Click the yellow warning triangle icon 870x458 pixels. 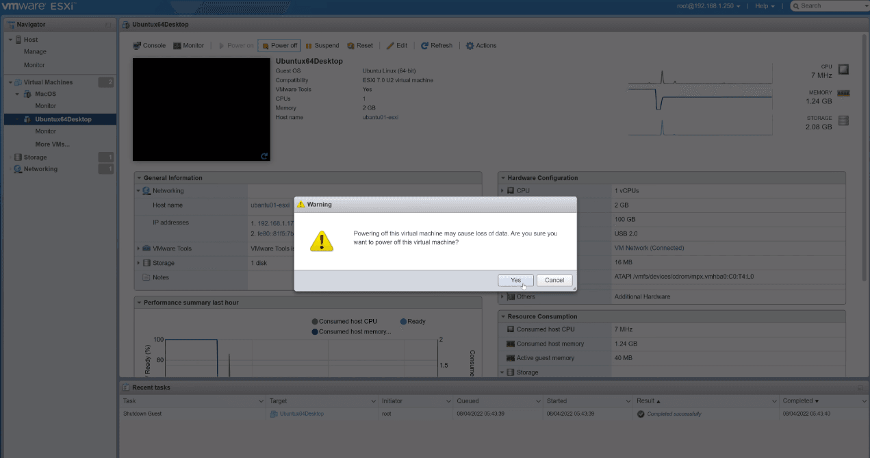[x=321, y=240]
